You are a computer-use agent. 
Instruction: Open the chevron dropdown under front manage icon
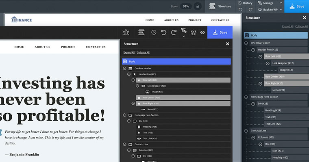(x=184, y=36)
